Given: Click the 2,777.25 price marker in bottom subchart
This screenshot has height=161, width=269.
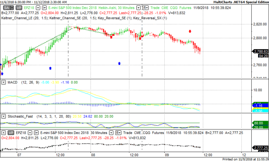Looking at the screenshot, I should tap(260, 148).
